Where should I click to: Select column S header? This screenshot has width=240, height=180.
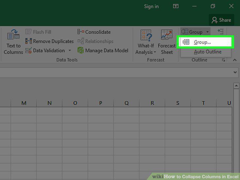[178, 103]
